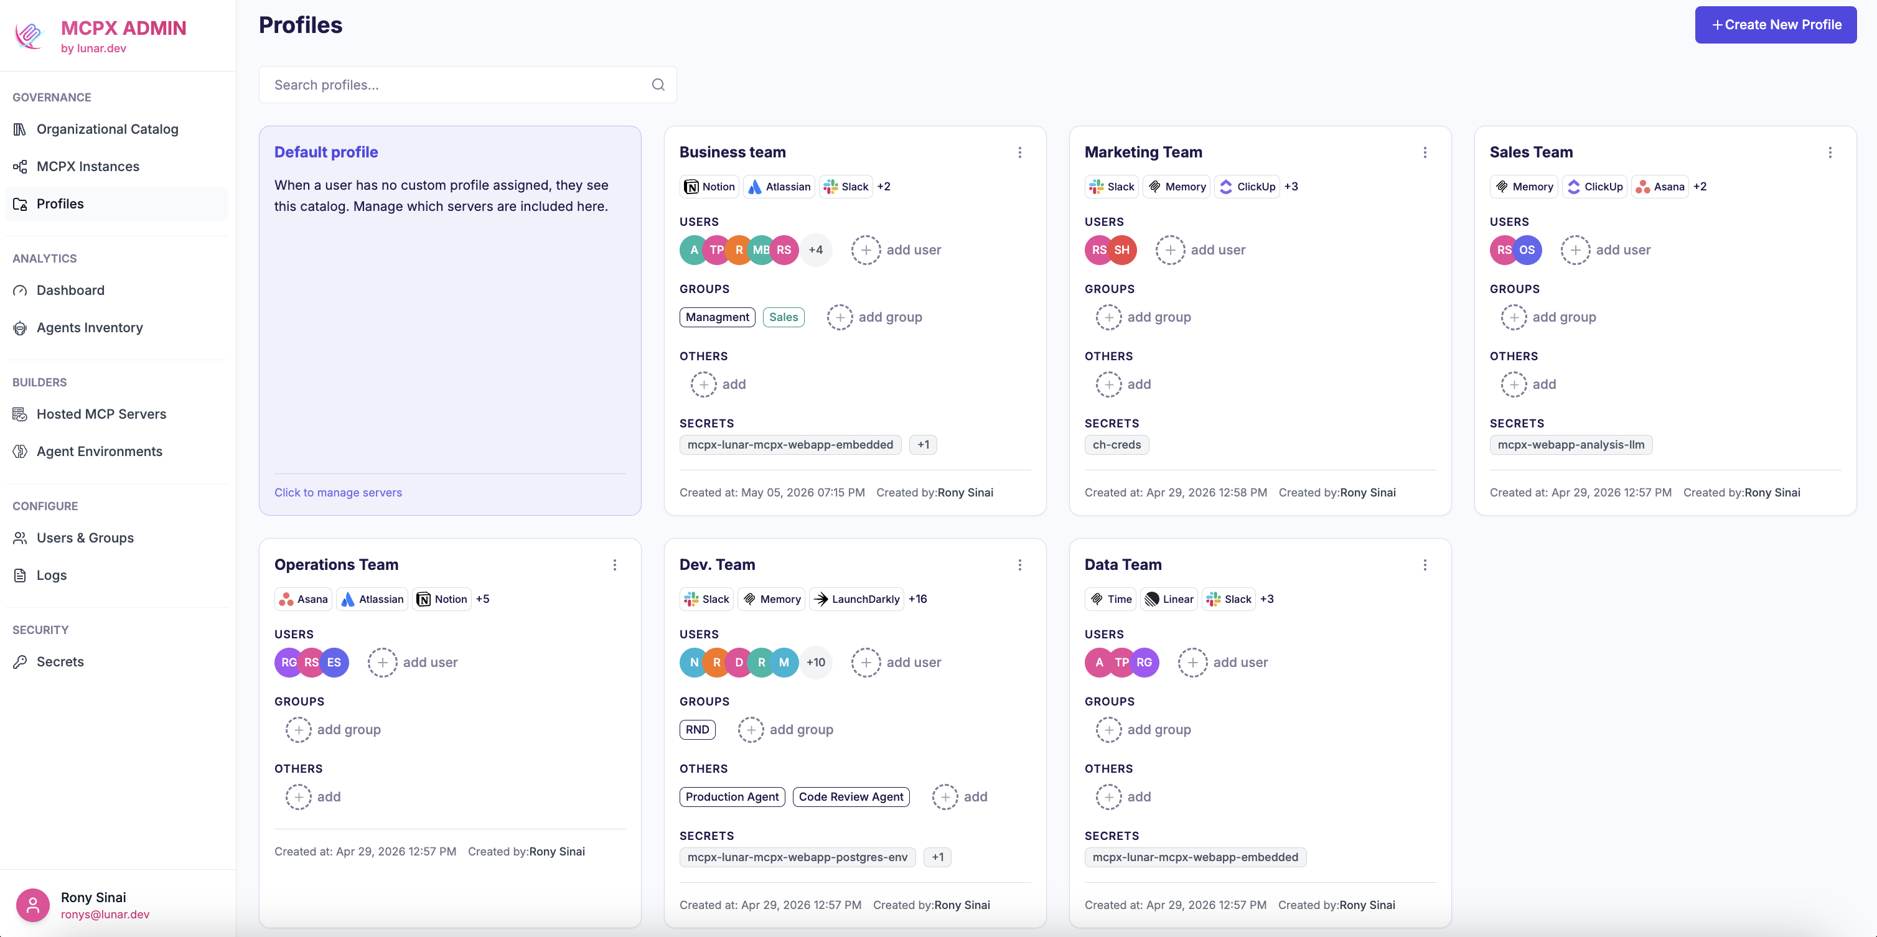Click mcpx-webapp-analysis-llm secret
Viewport: 1877px width, 937px height.
tap(1570, 444)
